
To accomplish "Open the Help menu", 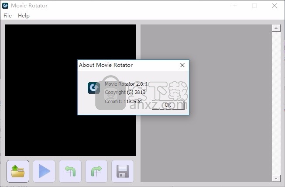I will [x=24, y=16].
